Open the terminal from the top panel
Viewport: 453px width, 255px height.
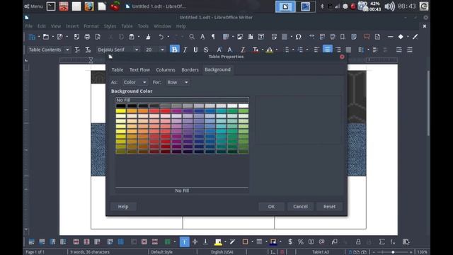pyautogui.click(x=51, y=6)
